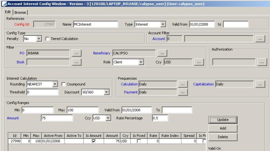Screen dimensions: 270x151
Task: Click the Spread column header
Action: tap(189, 136)
